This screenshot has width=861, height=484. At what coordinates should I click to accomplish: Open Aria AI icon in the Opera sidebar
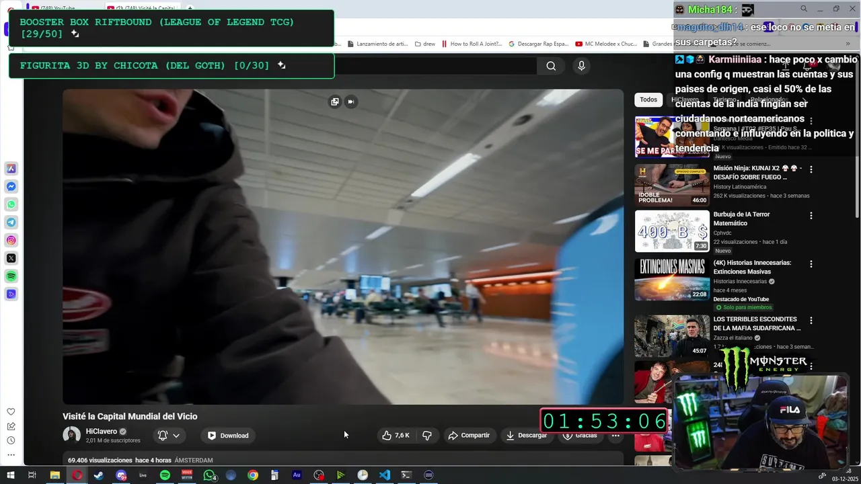click(x=11, y=169)
